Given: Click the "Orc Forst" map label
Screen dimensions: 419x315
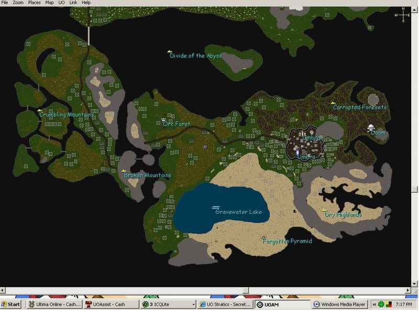Looking at the screenshot, I should coord(177,124).
